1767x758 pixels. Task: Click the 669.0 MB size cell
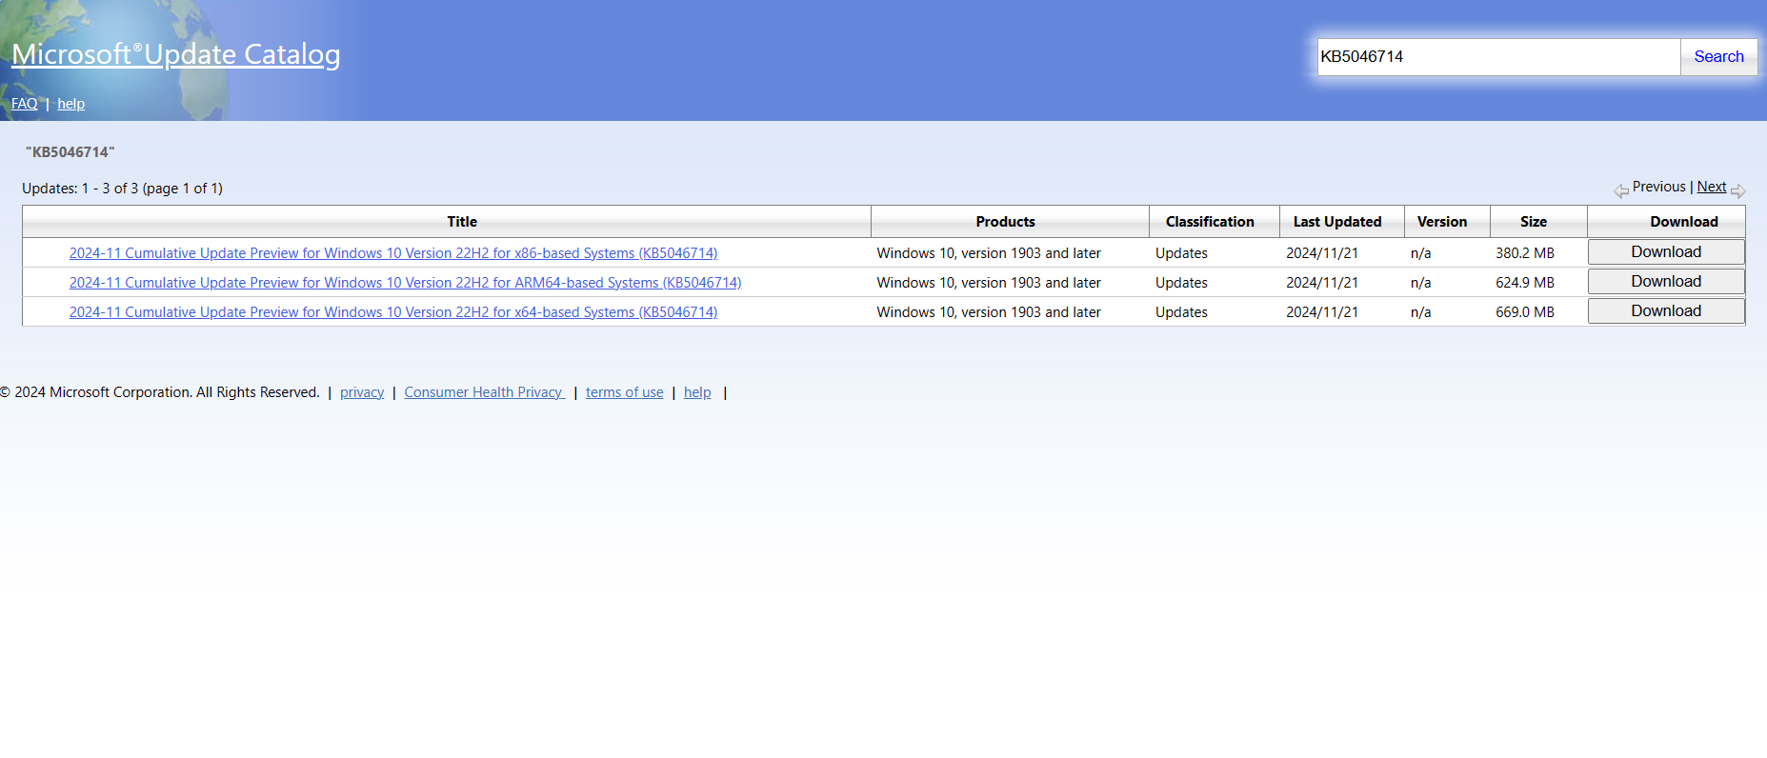(x=1525, y=312)
